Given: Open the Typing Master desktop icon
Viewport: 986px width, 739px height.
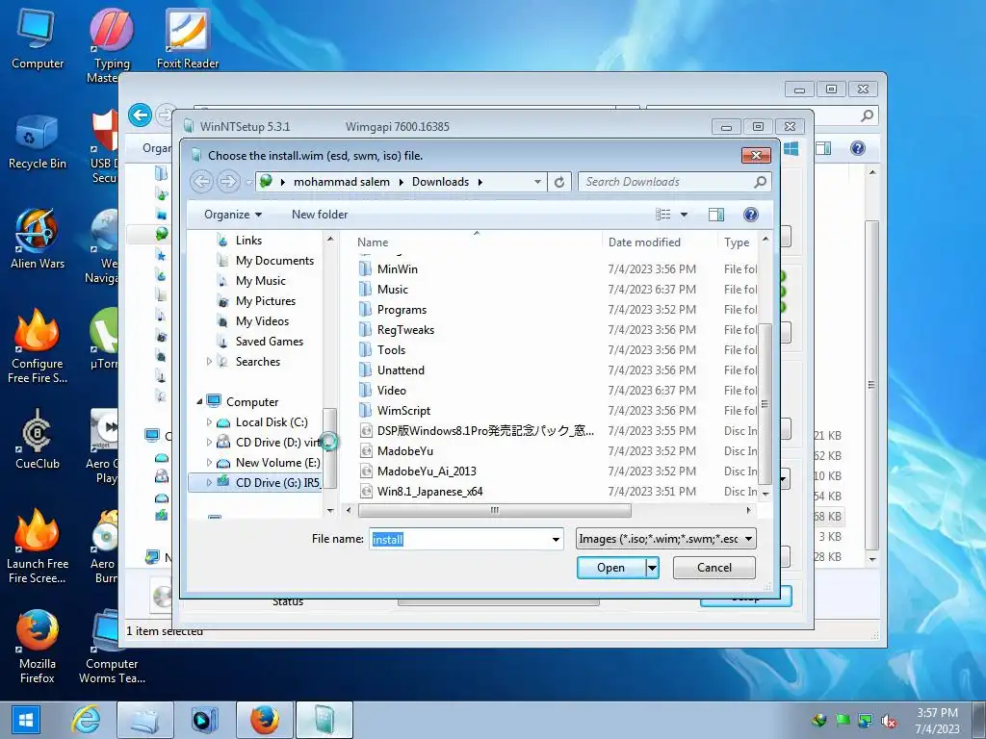Looking at the screenshot, I should coord(112,46).
